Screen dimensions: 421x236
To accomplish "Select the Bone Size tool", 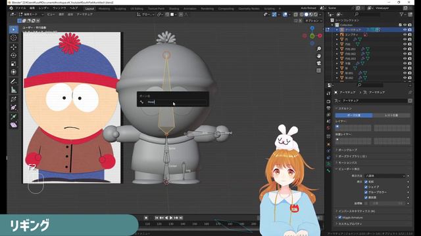I will click(13, 108).
